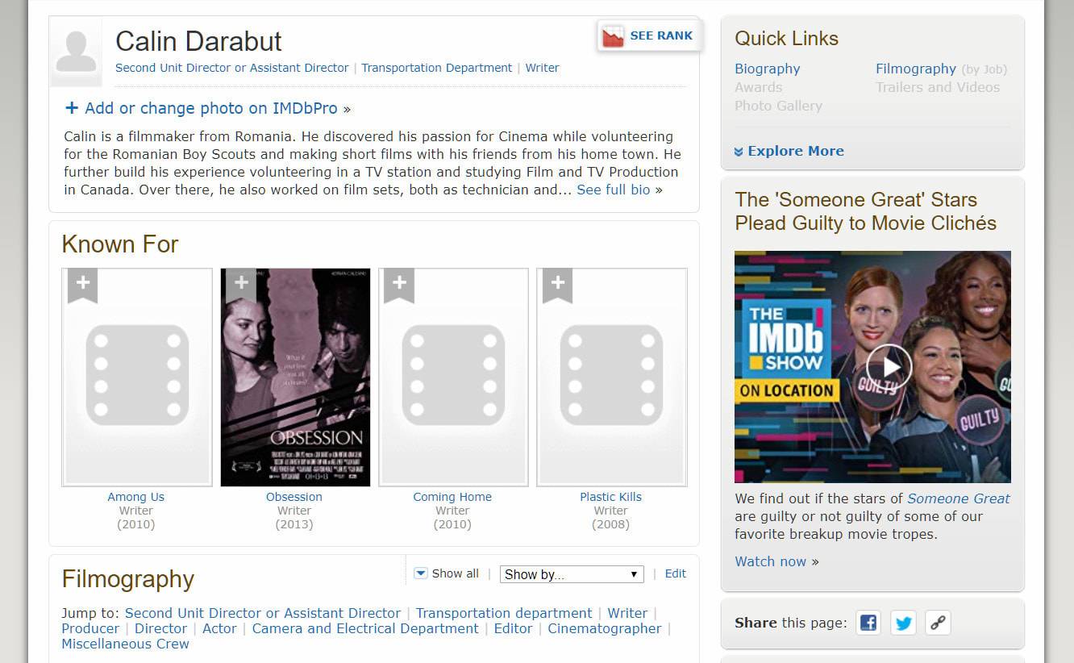Jump to Second Unit Director or Assistant Director section

[263, 613]
